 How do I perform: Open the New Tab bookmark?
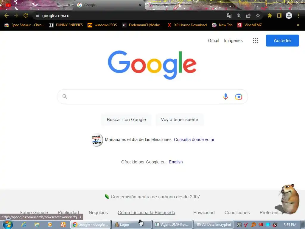click(222, 25)
